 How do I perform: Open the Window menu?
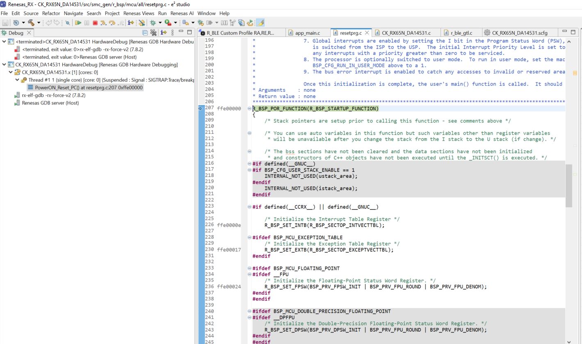(x=206, y=13)
